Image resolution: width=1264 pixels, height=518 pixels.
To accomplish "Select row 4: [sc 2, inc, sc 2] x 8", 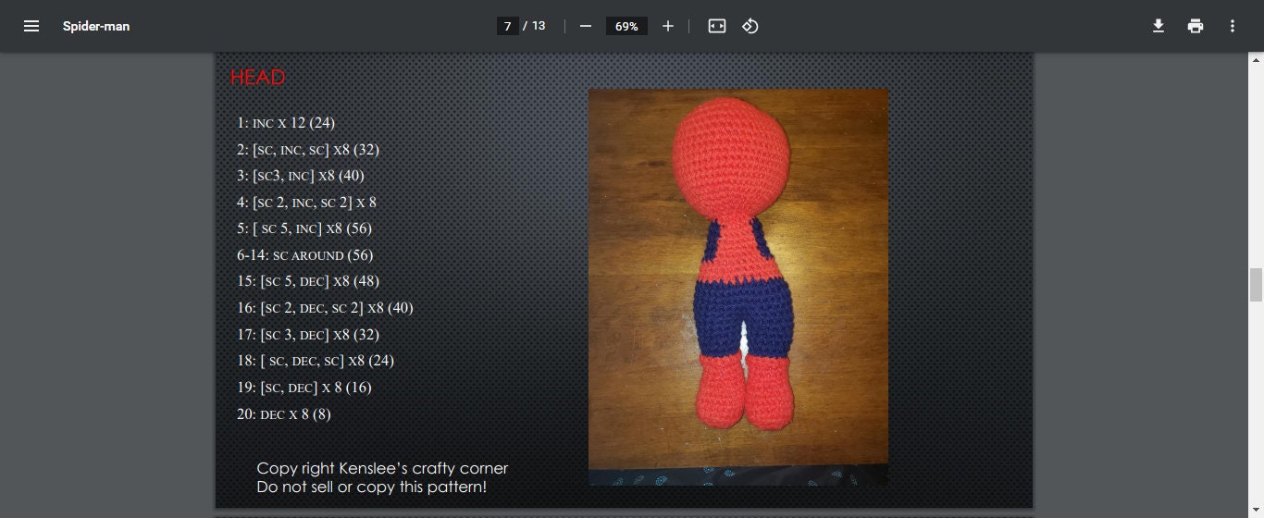I will click(x=307, y=202).
